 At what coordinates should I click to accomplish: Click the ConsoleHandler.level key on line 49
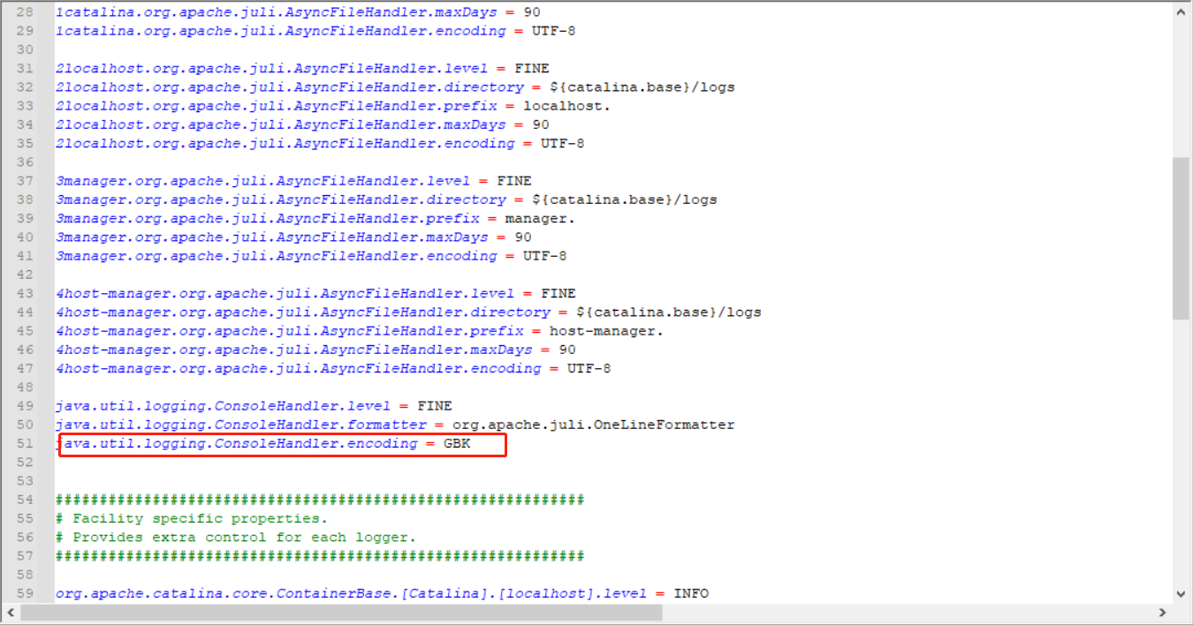tap(223, 406)
